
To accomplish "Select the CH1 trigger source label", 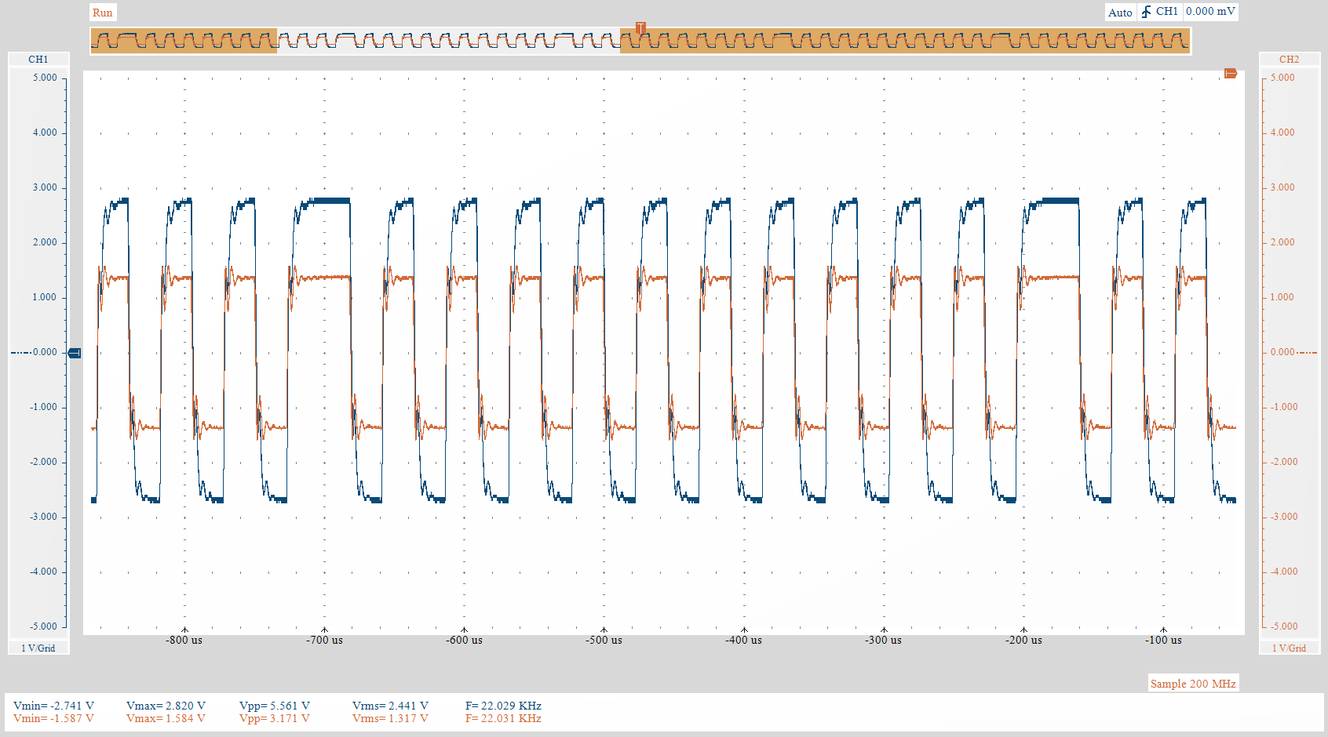I will (x=1167, y=12).
